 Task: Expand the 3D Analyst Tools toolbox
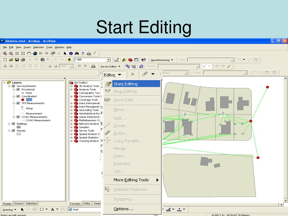[71, 86]
